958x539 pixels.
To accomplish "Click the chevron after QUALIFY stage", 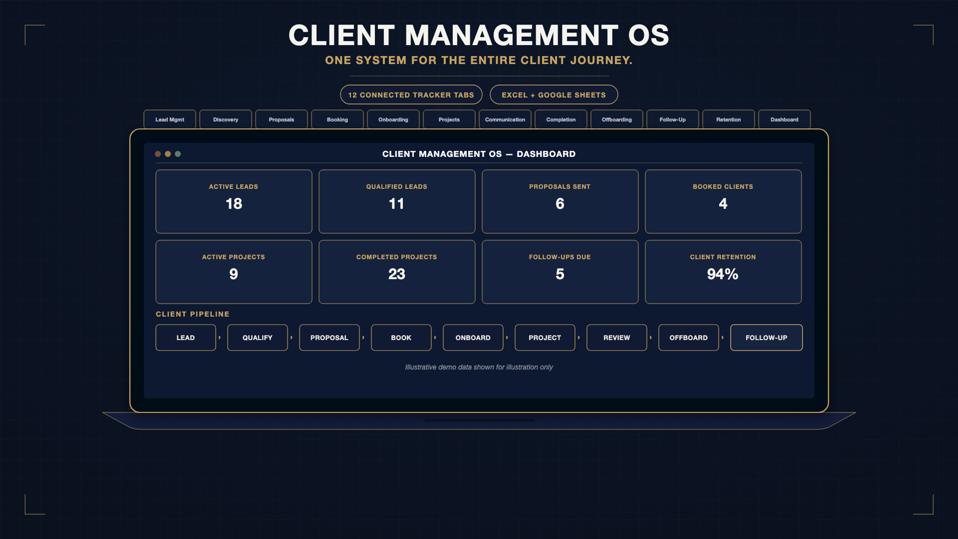I will tap(292, 338).
